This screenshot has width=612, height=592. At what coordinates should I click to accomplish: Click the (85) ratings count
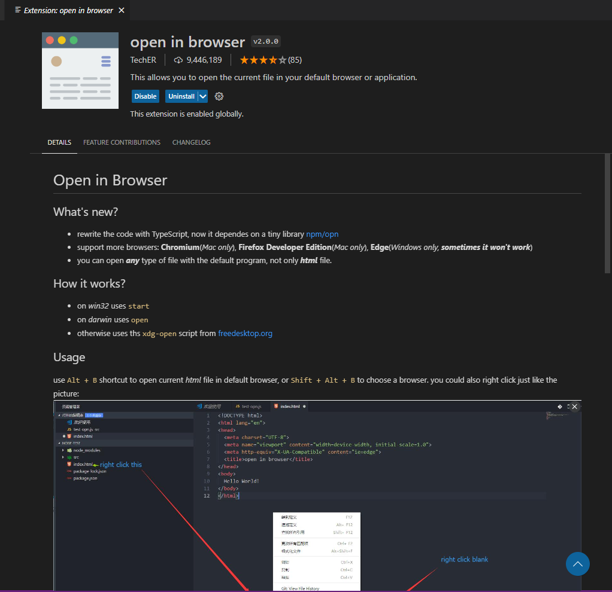click(x=294, y=60)
